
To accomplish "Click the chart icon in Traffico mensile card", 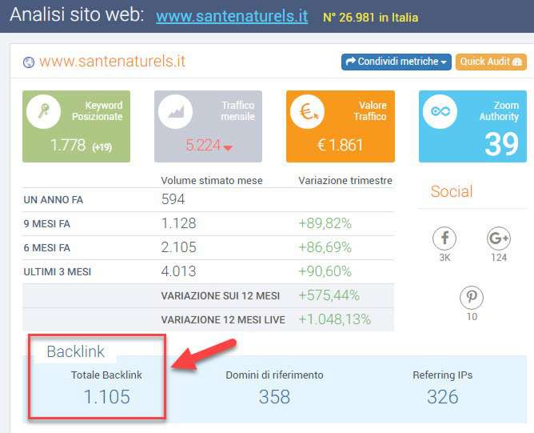I will (175, 111).
